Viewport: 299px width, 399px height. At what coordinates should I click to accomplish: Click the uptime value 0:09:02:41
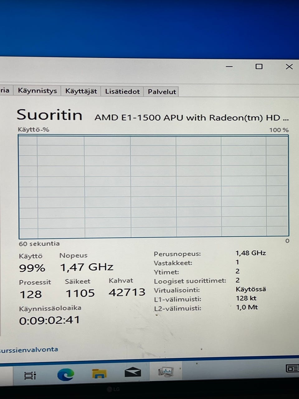[x=50, y=320]
